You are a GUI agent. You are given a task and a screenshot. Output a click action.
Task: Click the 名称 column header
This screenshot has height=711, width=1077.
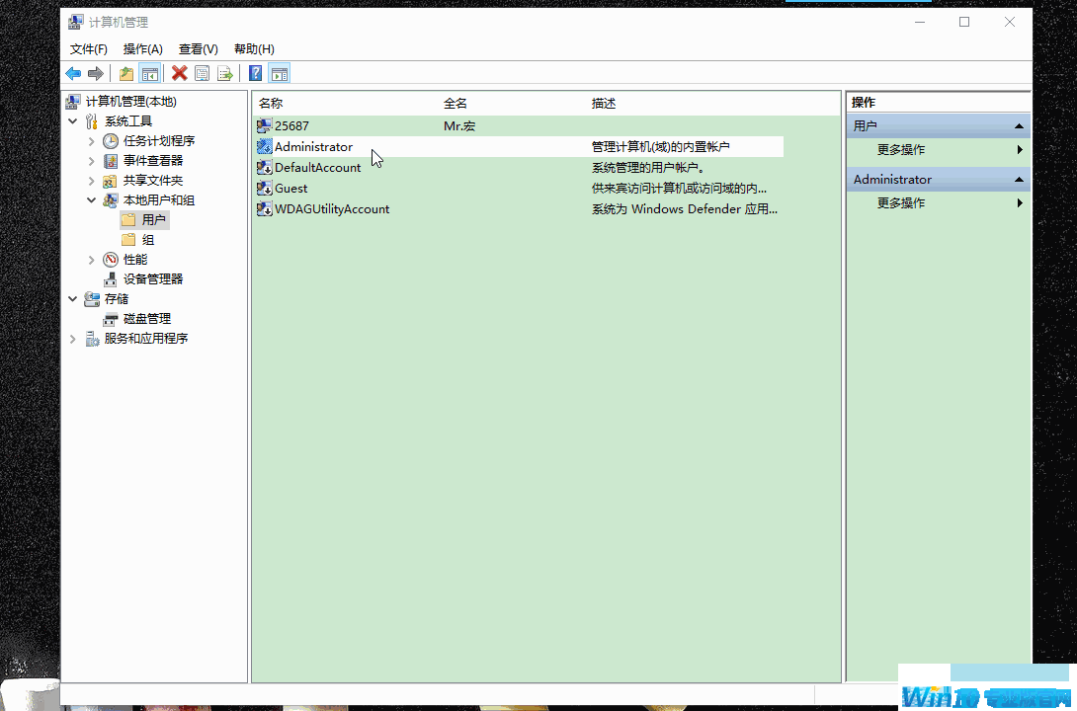(271, 103)
